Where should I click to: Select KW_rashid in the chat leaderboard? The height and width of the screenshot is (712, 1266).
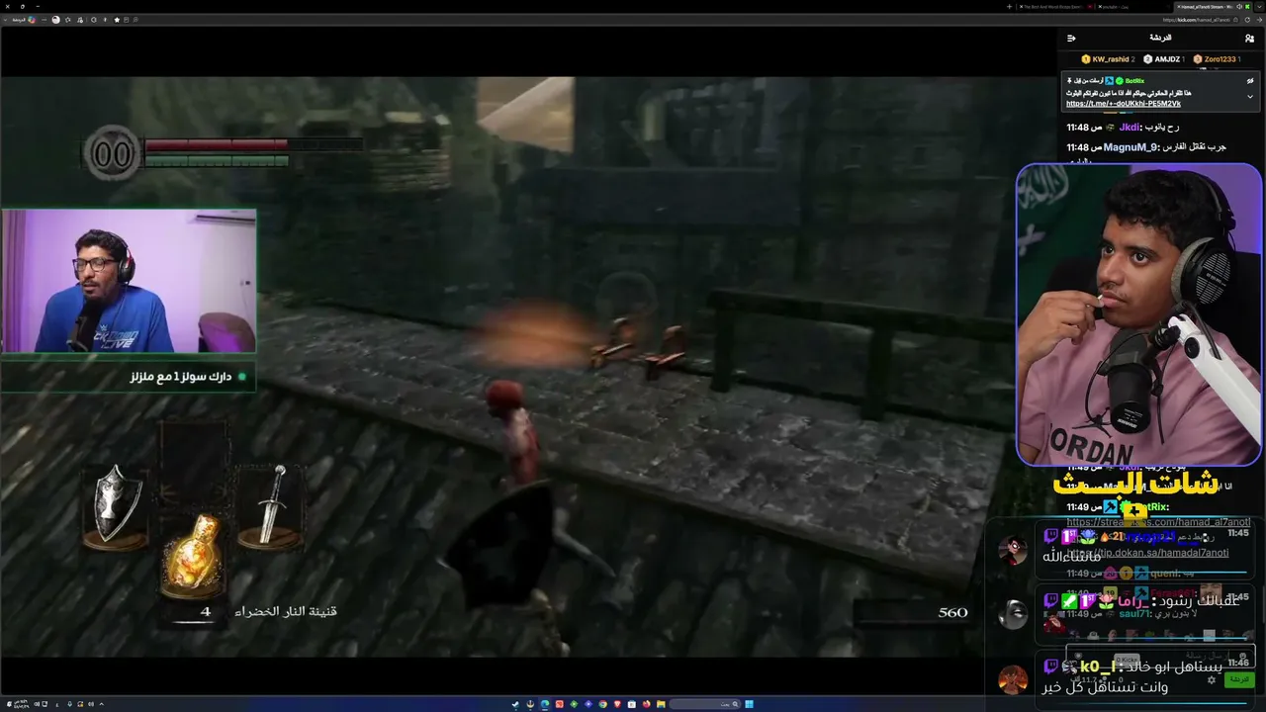pos(1110,59)
